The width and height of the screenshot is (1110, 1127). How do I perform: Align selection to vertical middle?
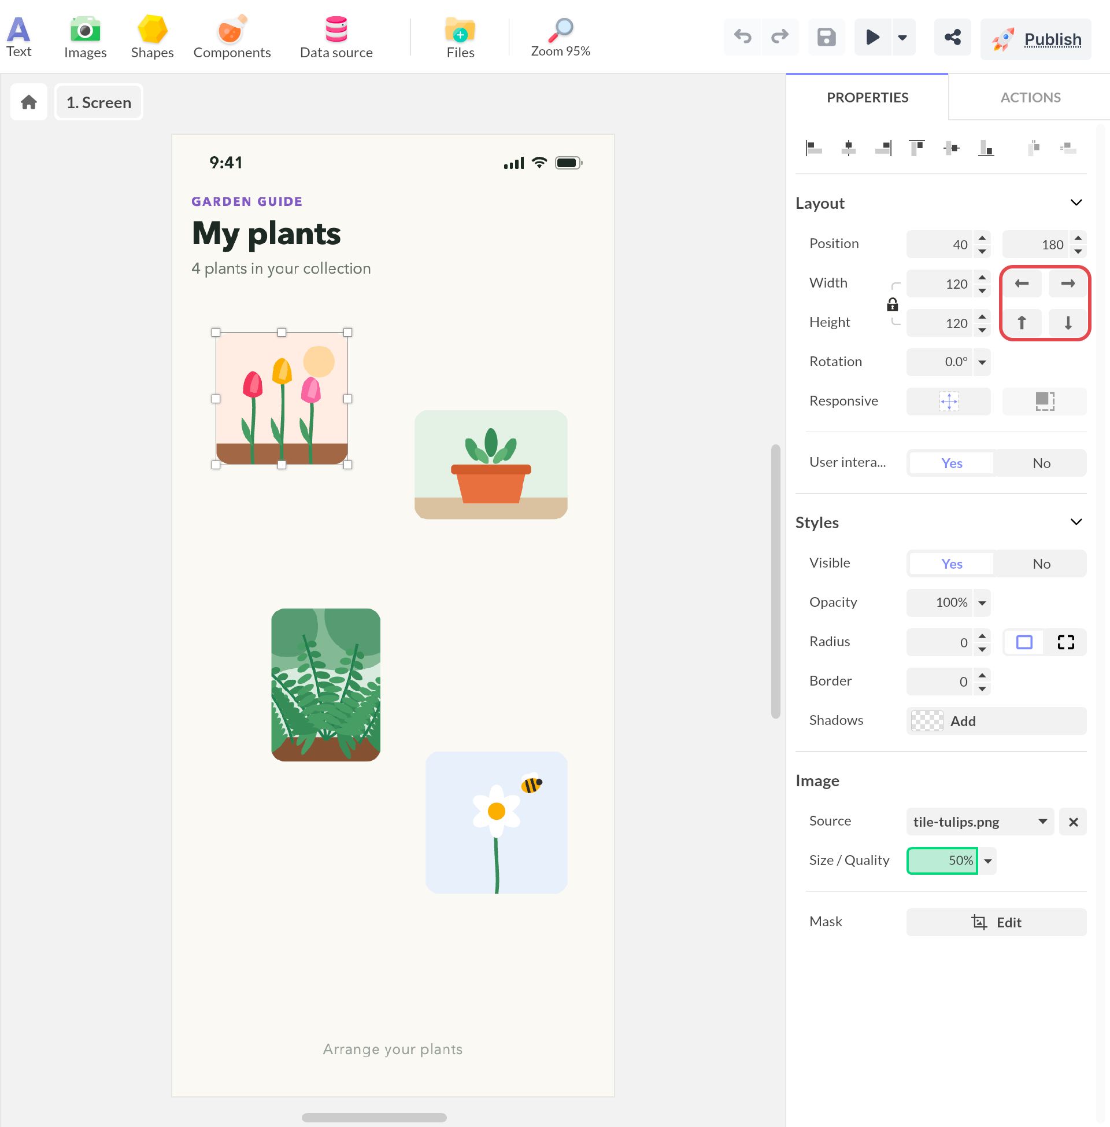tap(952, 148)
